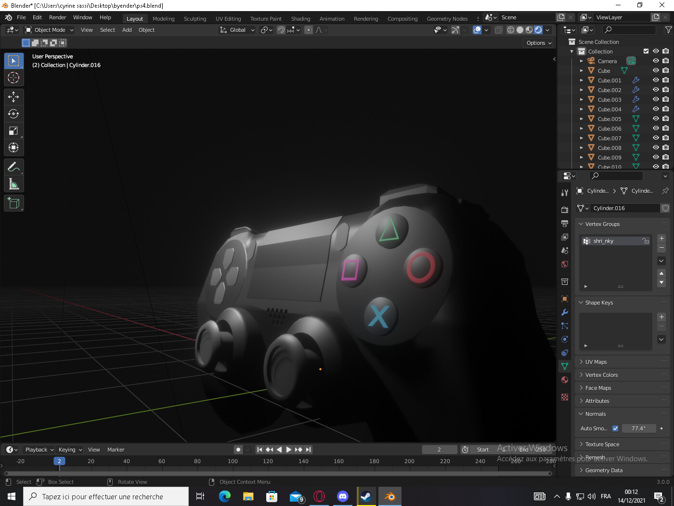Open Material Properties in the properties sidebar
674x506 pixels.
click(x=564, y=380)
